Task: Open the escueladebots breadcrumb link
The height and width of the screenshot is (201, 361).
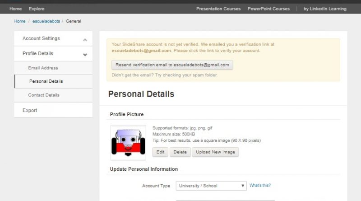Action: pyautogui.click(x=46, y=21)
